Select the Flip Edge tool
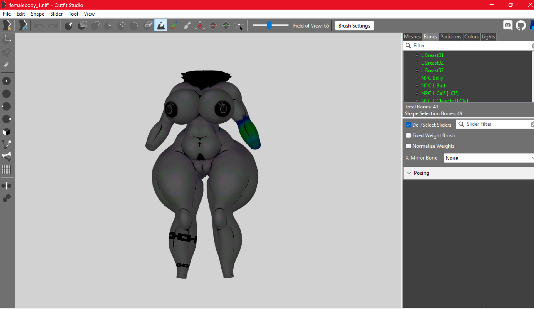Image resolution: width=534 pixels, height=309 pixels. 213,26
